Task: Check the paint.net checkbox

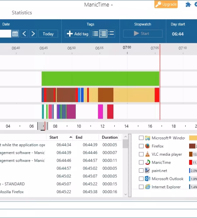Action: (141, 170)
